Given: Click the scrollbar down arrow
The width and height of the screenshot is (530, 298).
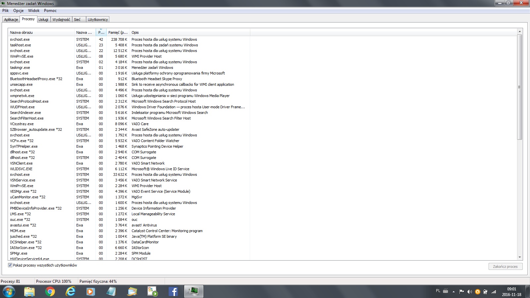Looking at the screenshot, I should pyautogui.click(x=519, y=257).
